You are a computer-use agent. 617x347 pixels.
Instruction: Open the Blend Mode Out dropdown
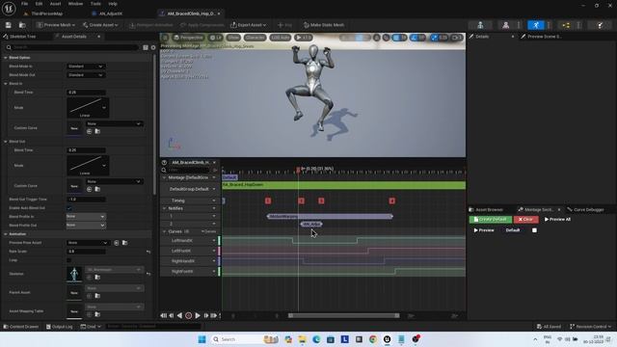click(86, 75)
